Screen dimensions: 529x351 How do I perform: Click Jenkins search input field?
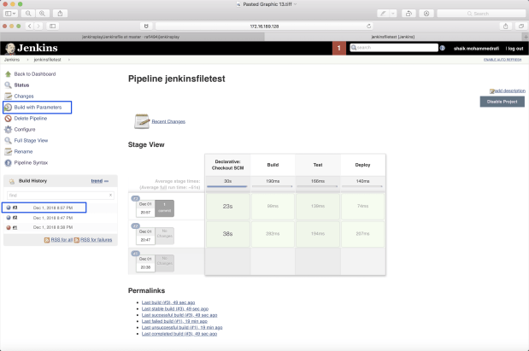(394, 48)
